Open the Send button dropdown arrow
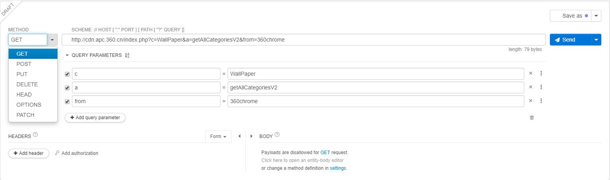 click(x=596, y=40)
